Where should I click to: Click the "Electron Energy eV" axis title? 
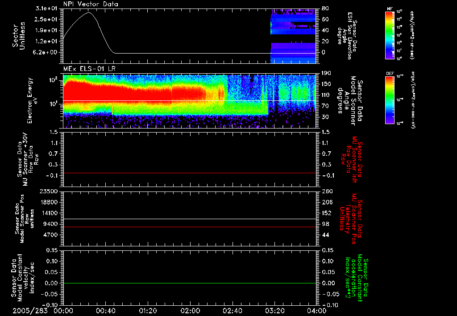(x=31, y=100)
